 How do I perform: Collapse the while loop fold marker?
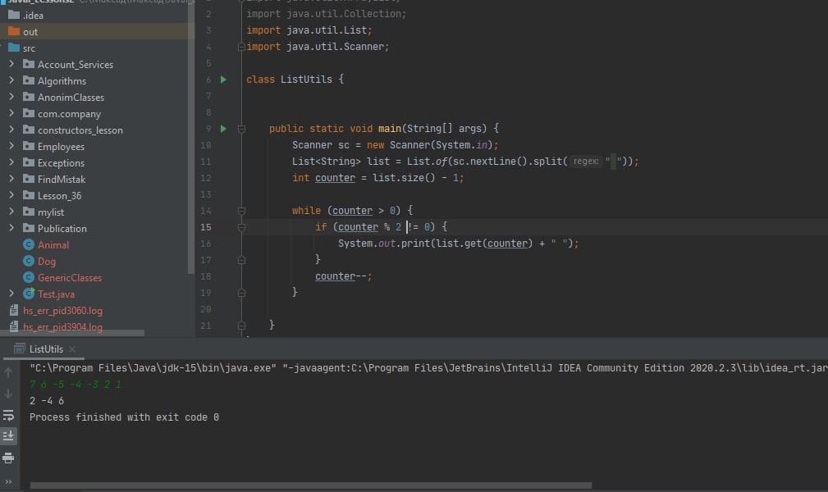pos(241,211)
